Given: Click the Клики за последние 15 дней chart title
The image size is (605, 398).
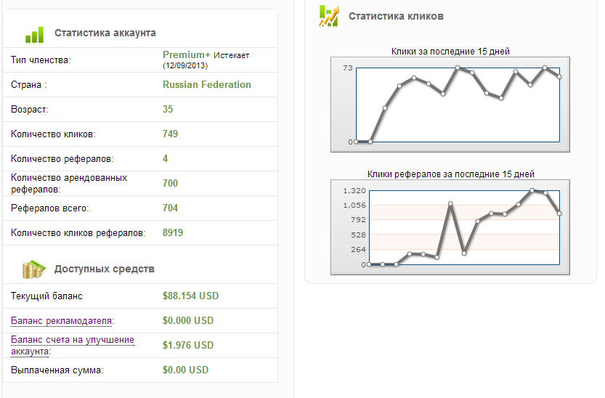Looking at the screenshot, I should click(x=450, y=52).
